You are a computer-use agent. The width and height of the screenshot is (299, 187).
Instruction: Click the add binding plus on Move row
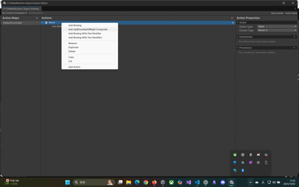(x=232, y=22)
